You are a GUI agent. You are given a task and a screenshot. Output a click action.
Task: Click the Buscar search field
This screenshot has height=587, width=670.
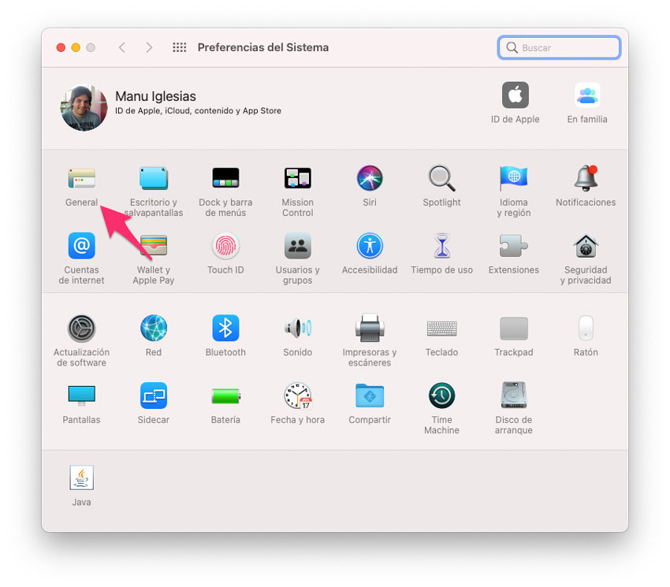pos(559,47)
